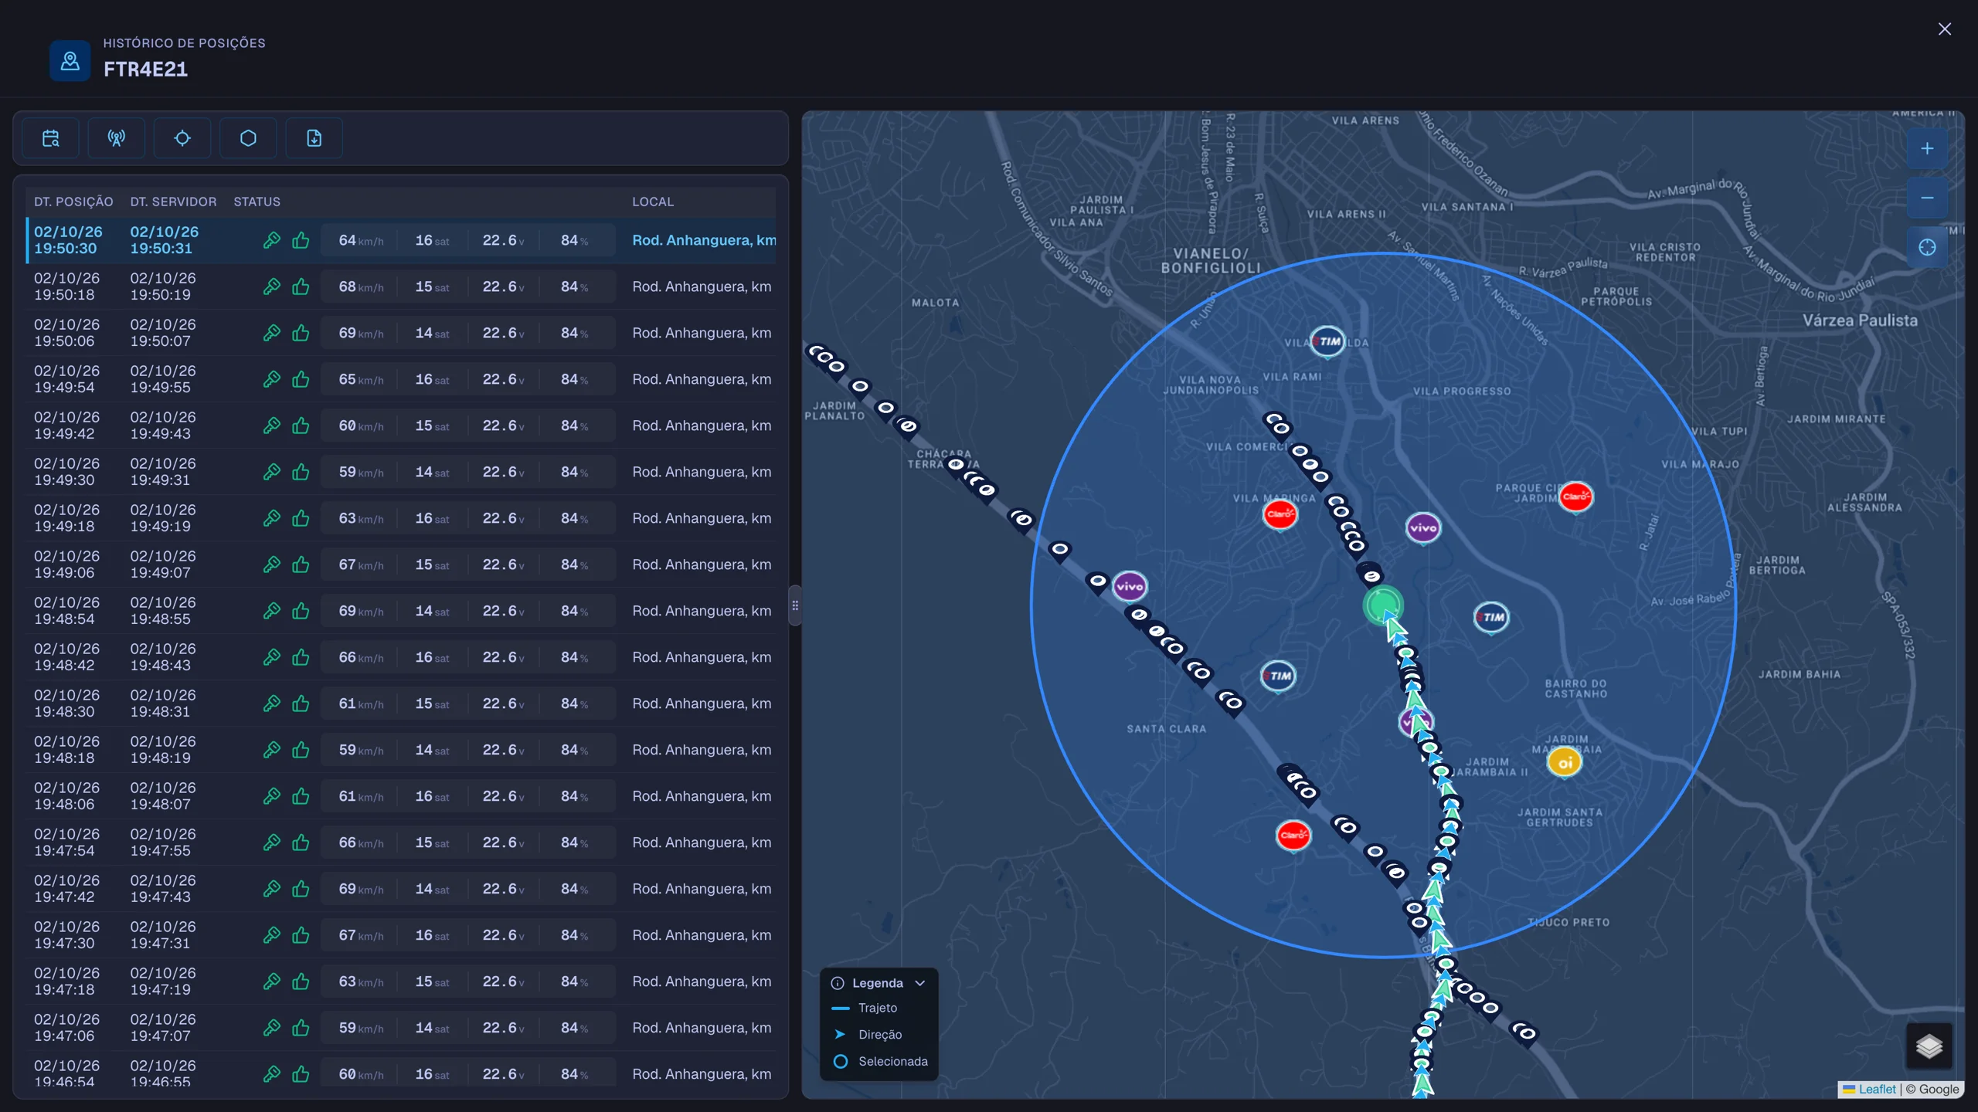Click the TIM marker near Bairro do Castanho
Viewport: 1978px width, 1112px height.
tap(1491, 618)
